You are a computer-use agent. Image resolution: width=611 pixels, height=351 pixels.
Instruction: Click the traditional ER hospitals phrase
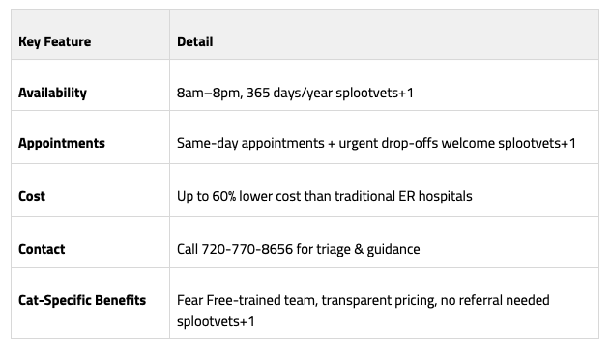click(403, 196)
